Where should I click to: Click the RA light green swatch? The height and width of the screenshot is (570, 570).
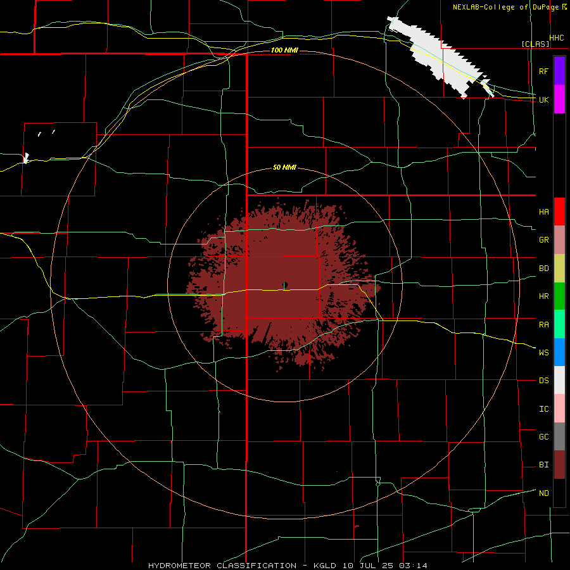point(559,324)
